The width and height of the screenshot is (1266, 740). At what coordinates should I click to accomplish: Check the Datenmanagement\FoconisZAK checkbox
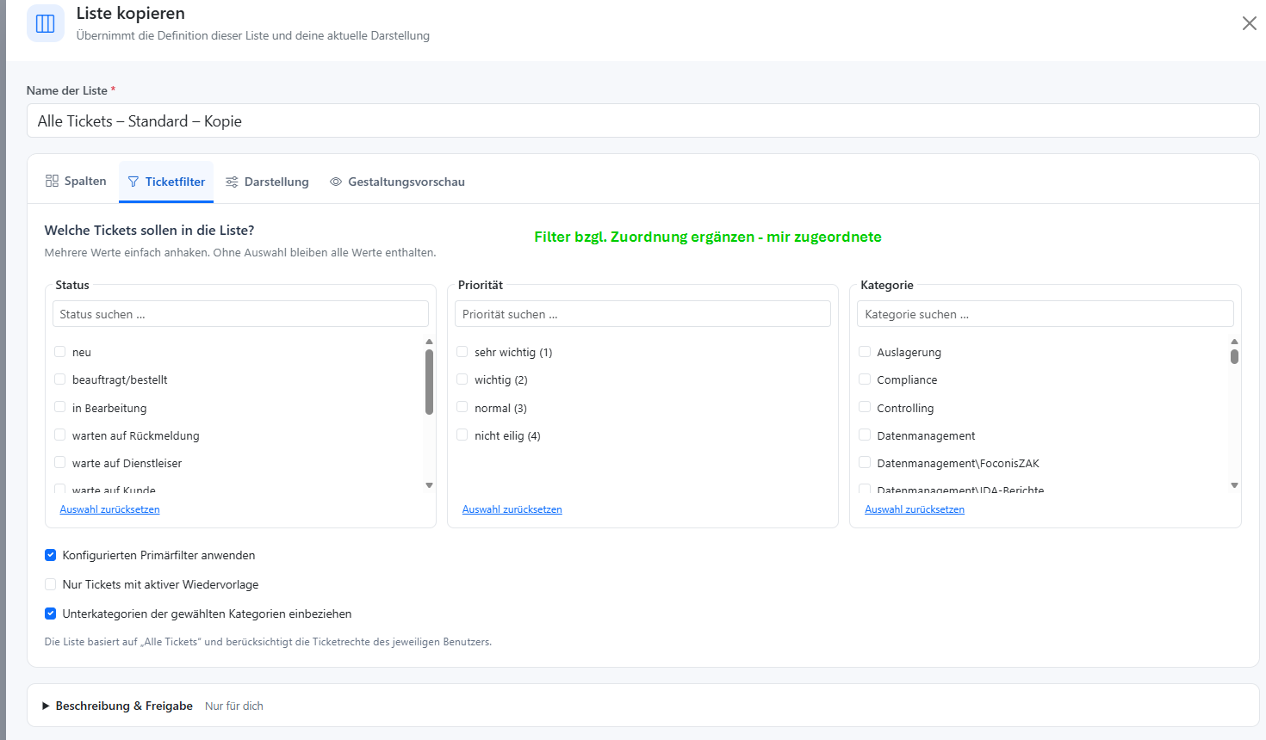(x=865, y=462)
